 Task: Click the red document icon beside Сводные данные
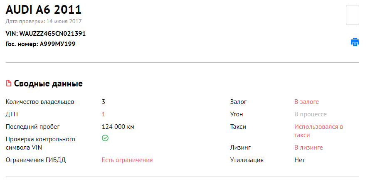(x=9, y=83)
